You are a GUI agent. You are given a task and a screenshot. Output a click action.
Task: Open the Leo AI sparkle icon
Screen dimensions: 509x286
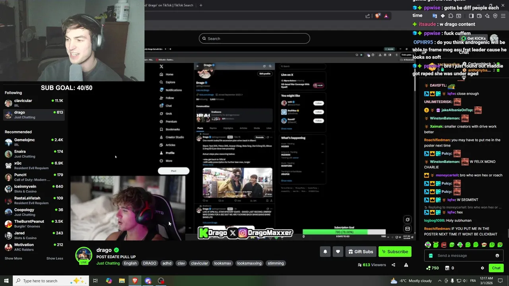(x=487, y=16)
